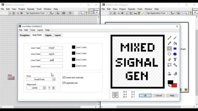The width and height of the screenshot is (198, 111).
Task: Click Highlight Execution bulb in Block Diagram
Action: [127, 13]
